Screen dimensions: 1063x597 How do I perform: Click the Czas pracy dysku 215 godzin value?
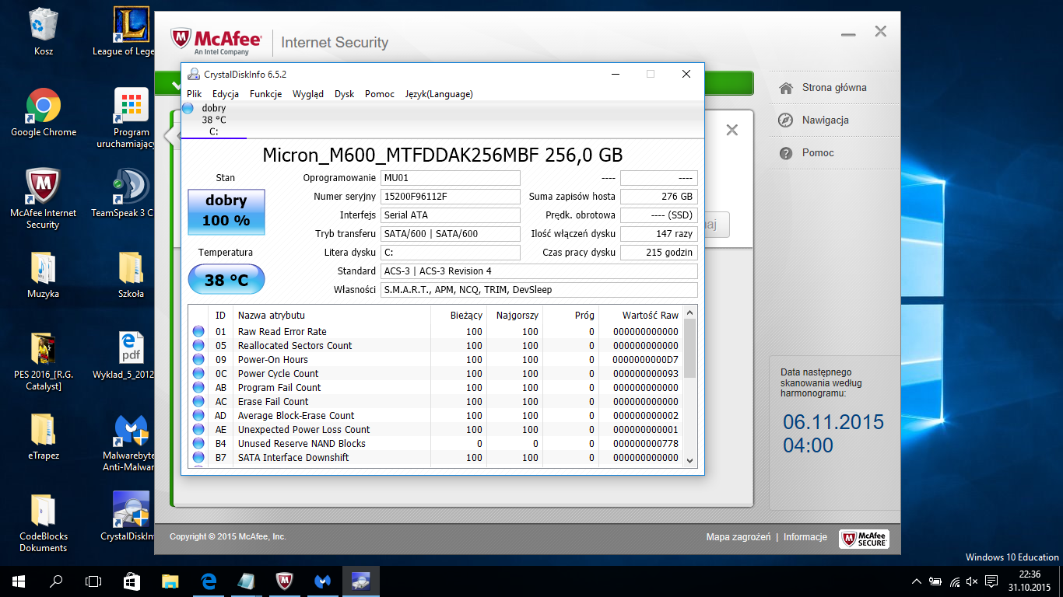[659, 253]
